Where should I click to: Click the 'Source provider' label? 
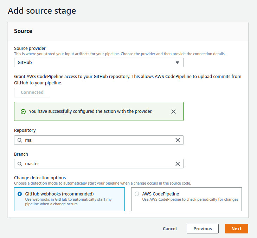[x=30, y=49]
